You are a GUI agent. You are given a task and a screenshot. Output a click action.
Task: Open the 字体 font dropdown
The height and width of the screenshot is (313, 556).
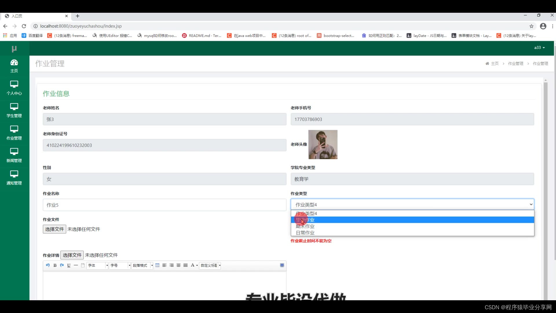(97, 265)
